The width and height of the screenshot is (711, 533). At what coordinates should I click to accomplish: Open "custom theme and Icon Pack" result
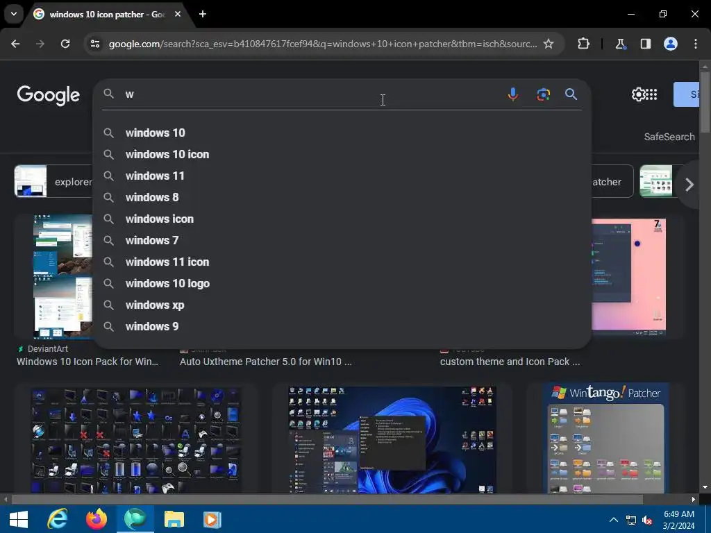510,362
